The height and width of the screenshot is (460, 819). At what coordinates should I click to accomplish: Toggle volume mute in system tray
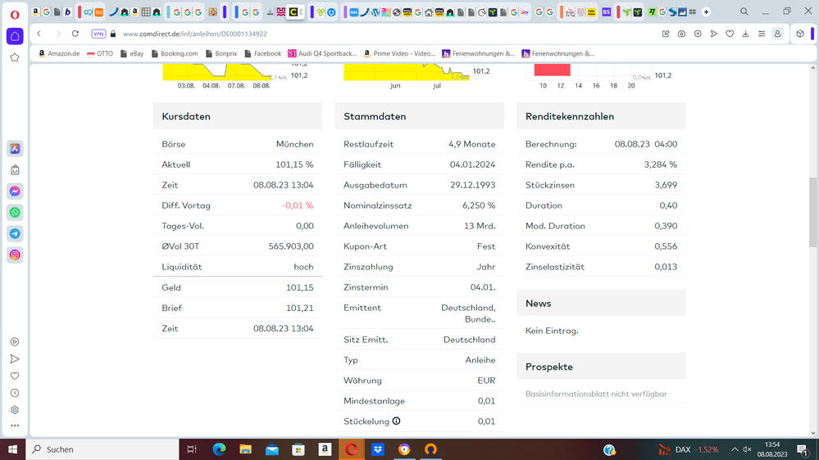pyautogui.click(x=747, y=449)
